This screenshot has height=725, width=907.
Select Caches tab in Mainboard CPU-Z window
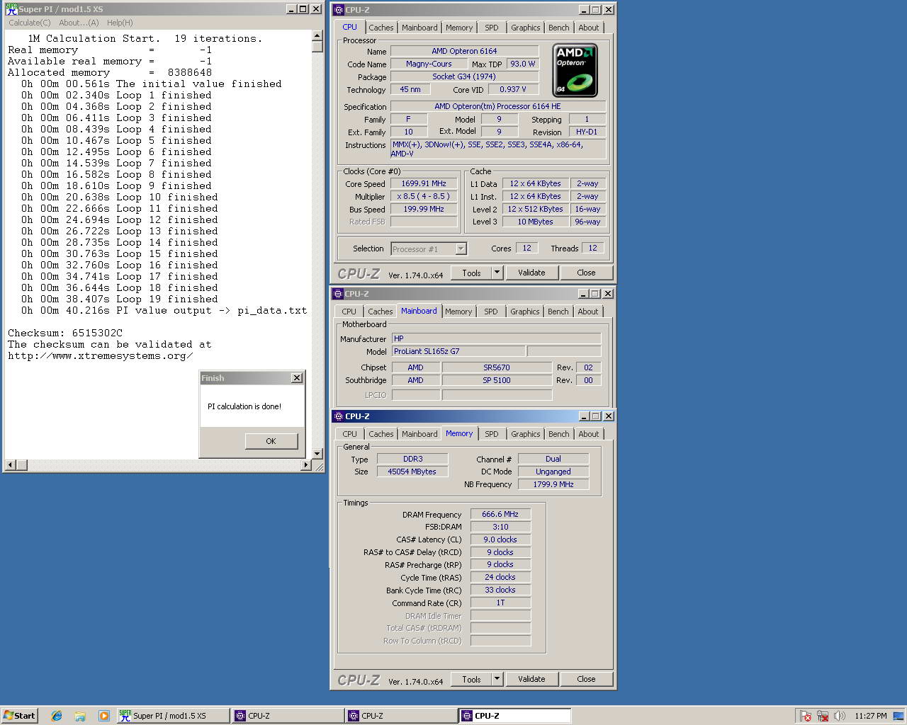pos(381,312)
